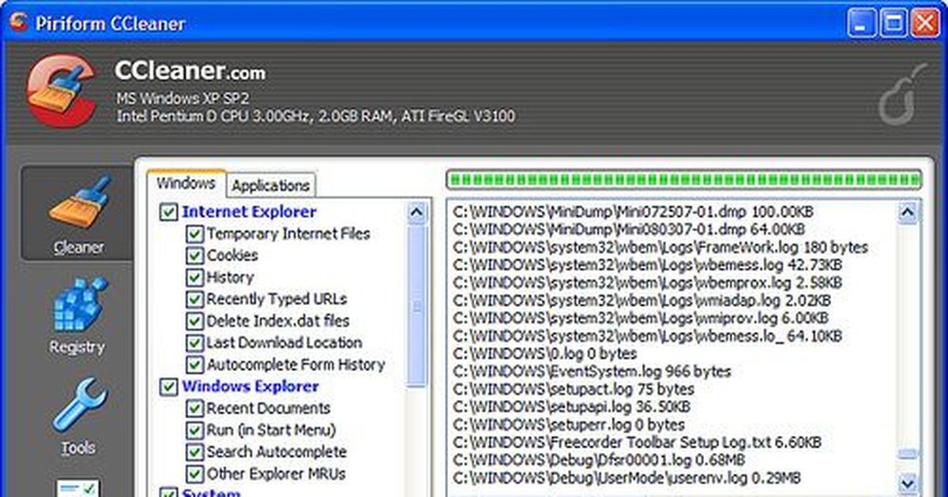Screen dimensions: 948x497
Task: Toggle the Cookies checkbox
Action: 194,256
